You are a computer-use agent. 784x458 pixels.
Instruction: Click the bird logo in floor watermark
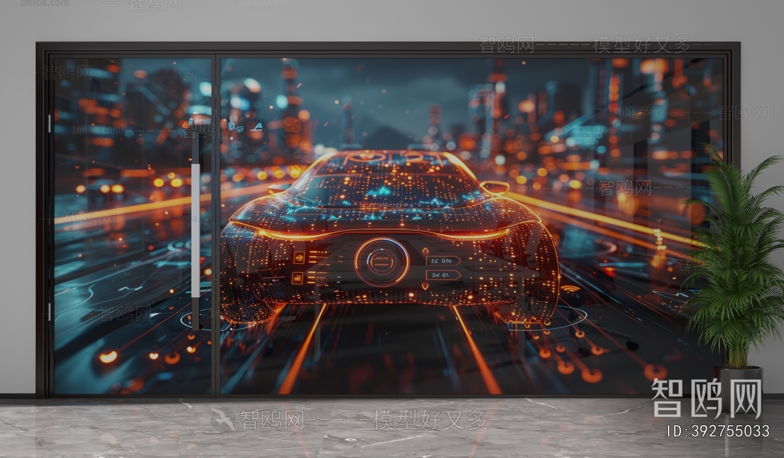coord(223,419)
